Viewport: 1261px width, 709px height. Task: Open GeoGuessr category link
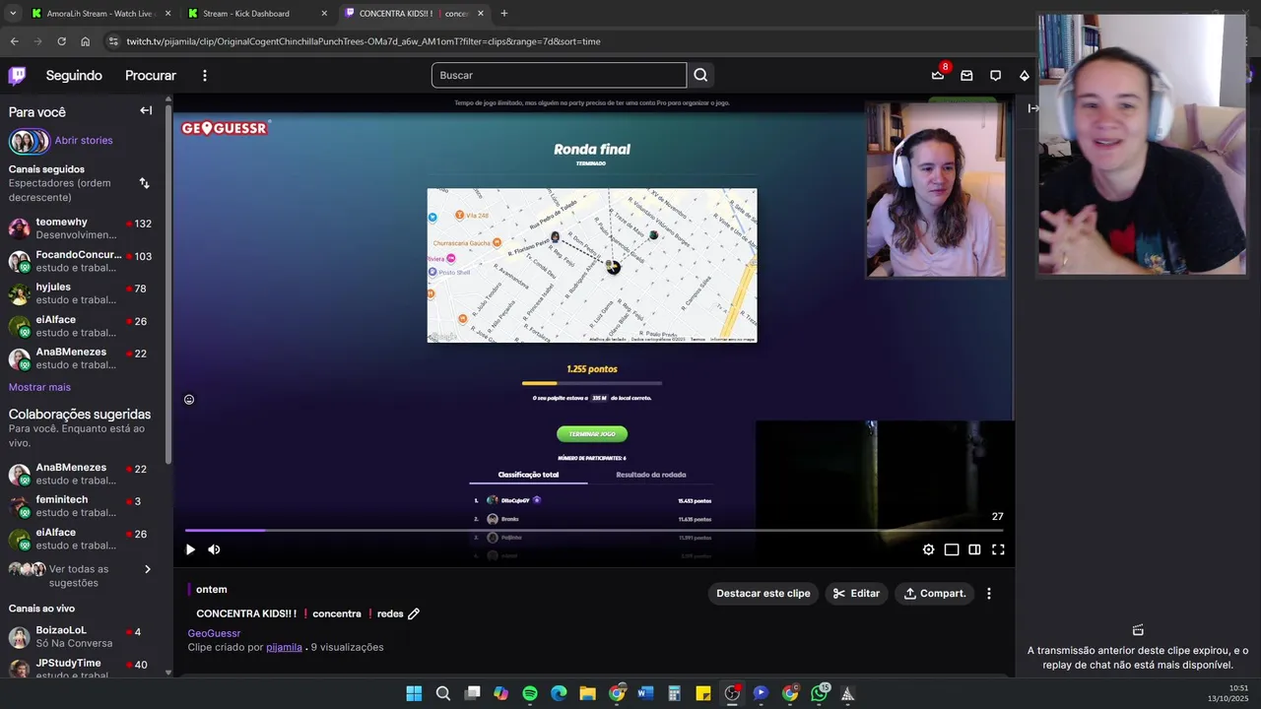point(214,633)
